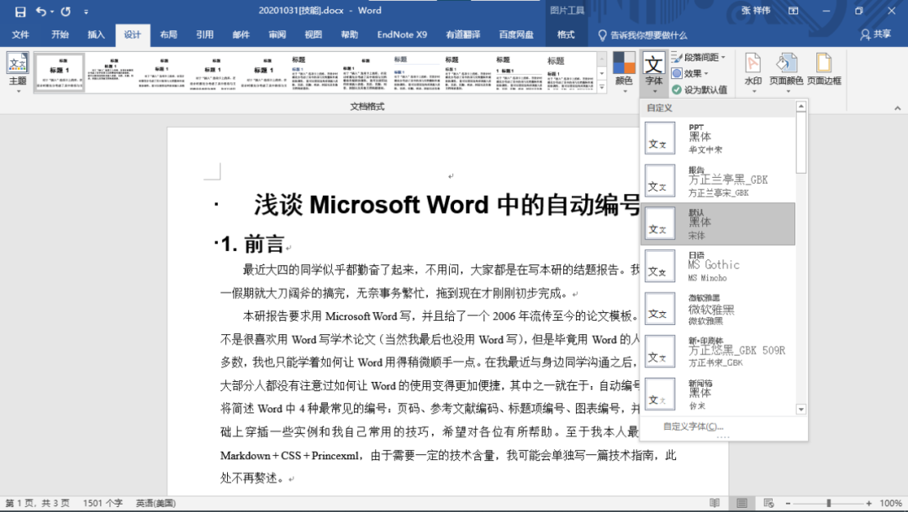Adjust the zoom slider
908x512 pixels.
(x=829, y=504)
